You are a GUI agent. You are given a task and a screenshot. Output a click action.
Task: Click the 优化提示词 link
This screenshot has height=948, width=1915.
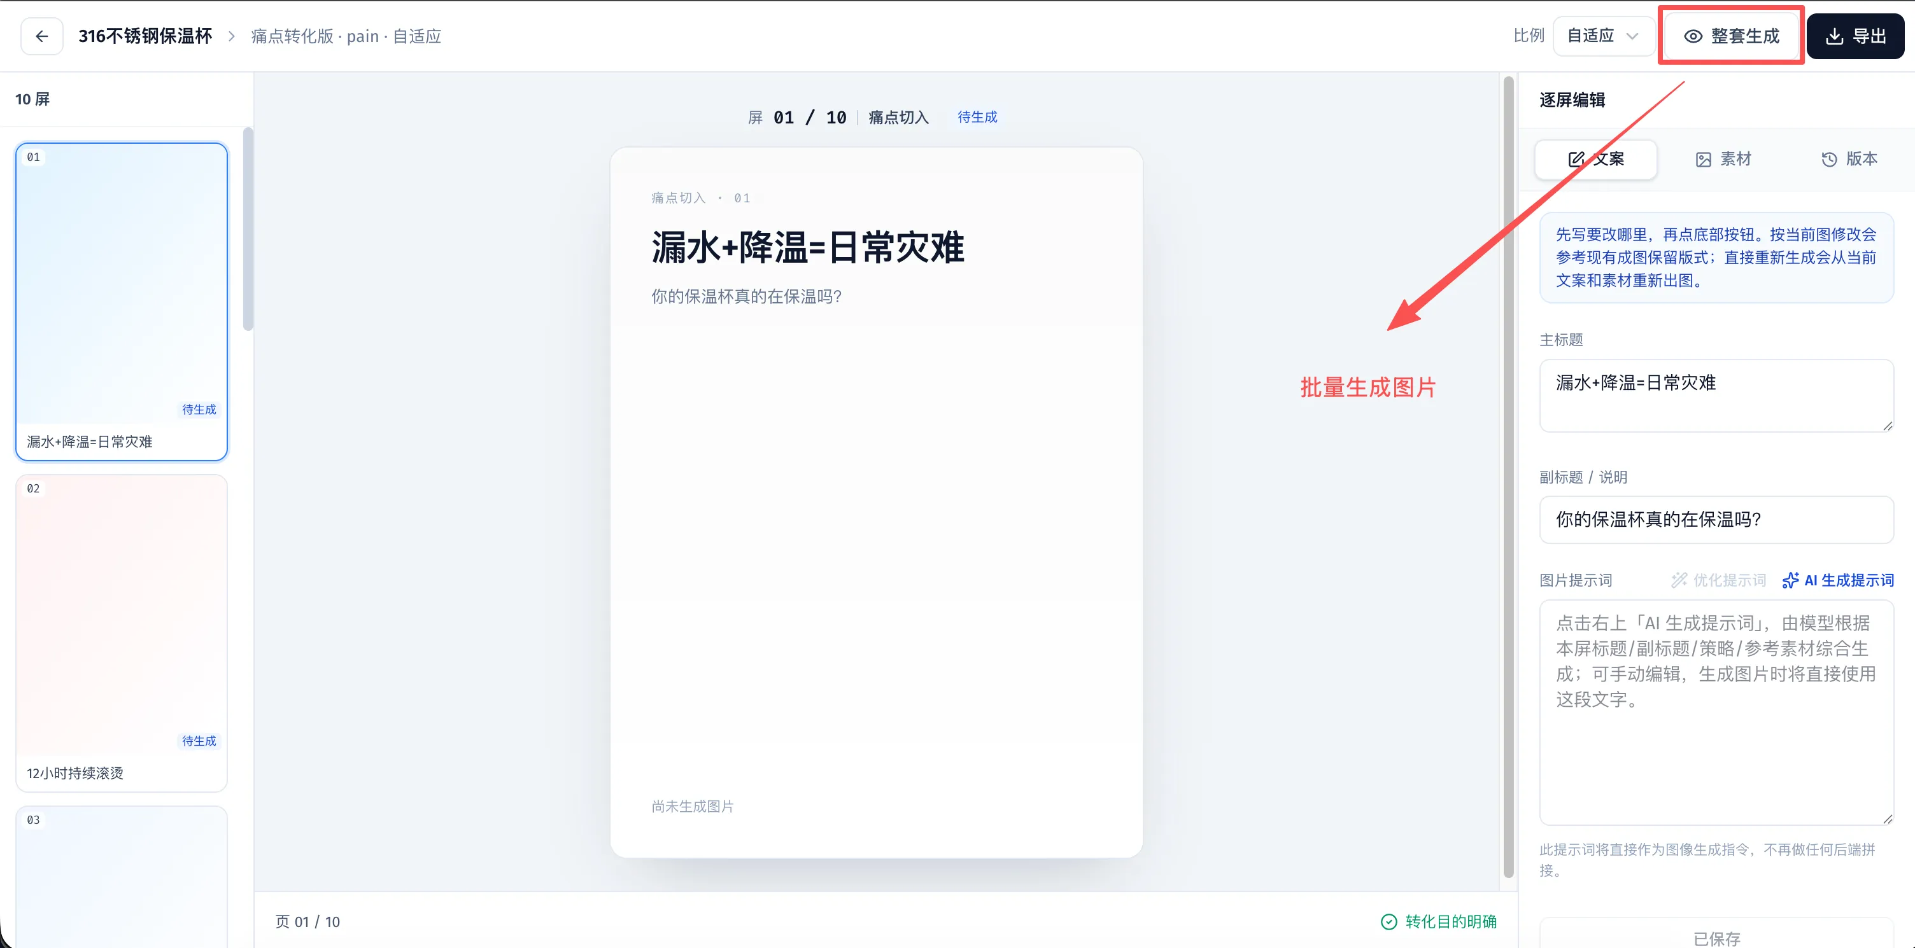(x=1718, y=580)
